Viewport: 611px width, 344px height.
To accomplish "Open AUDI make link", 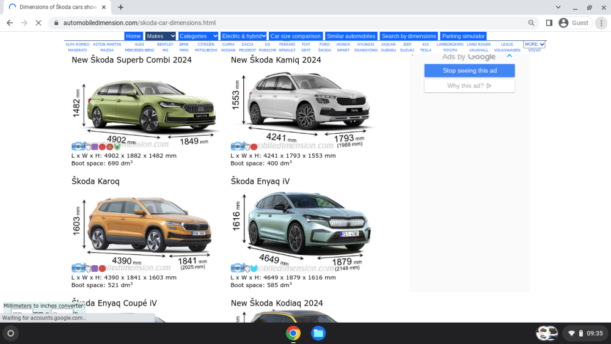I will coord(139,45).
